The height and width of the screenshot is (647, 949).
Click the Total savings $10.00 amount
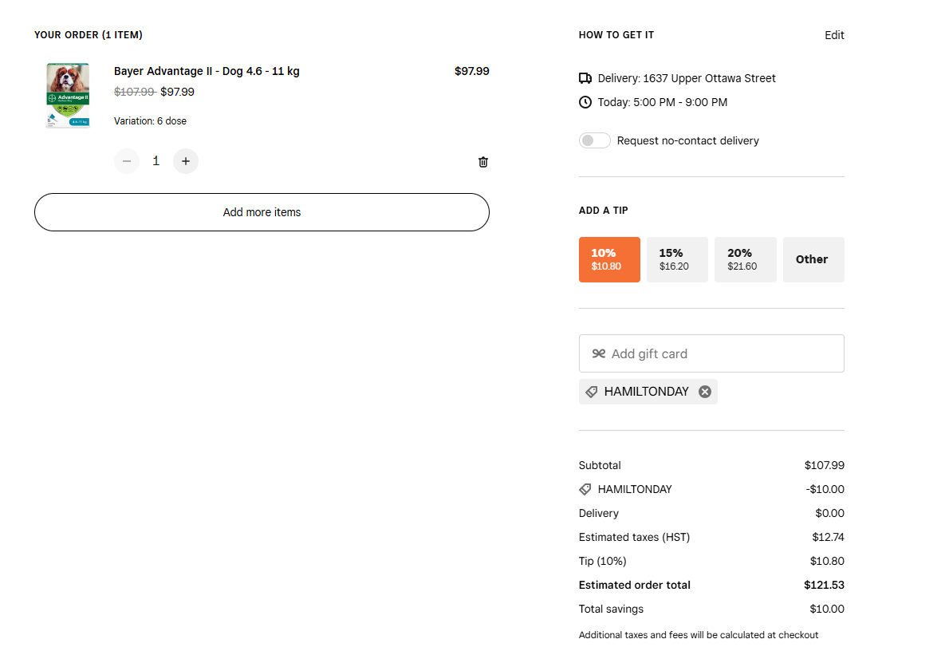(827, 609)
